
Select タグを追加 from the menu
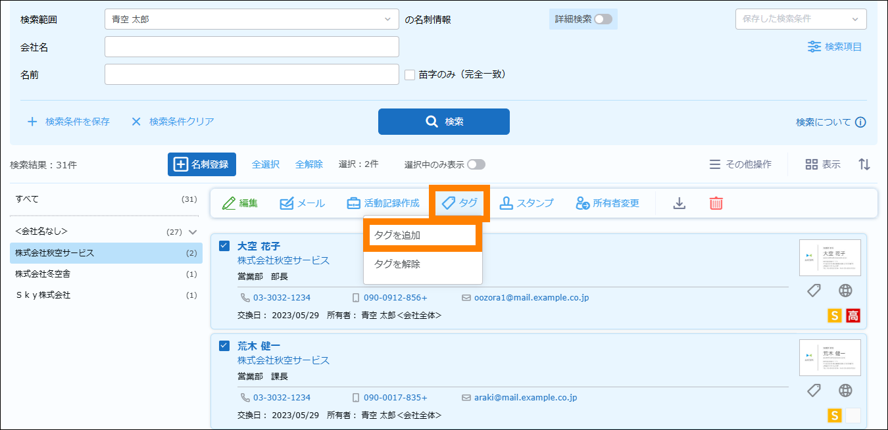(x=422, y=235)
